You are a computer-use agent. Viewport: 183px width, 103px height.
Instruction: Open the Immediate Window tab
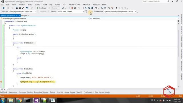click(x=41, y=92)
